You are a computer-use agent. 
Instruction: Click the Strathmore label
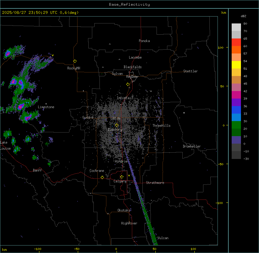(x=155, y=183)
